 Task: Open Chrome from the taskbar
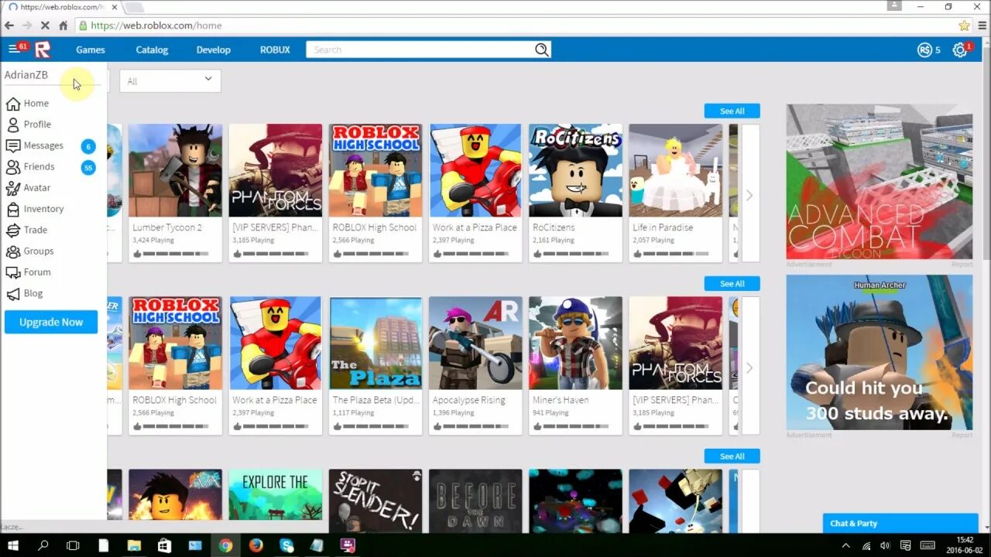pyautogui.click(x=225, y=545)
